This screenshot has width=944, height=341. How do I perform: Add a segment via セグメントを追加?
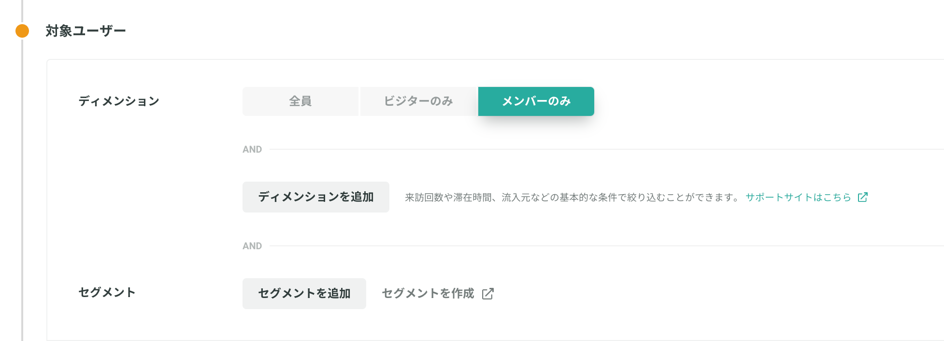click(x=304, y=294)
